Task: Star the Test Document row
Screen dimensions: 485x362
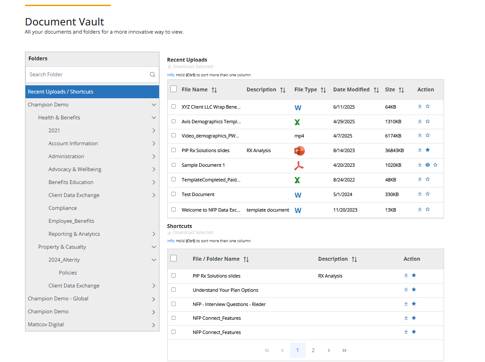Action: point(428,194)
